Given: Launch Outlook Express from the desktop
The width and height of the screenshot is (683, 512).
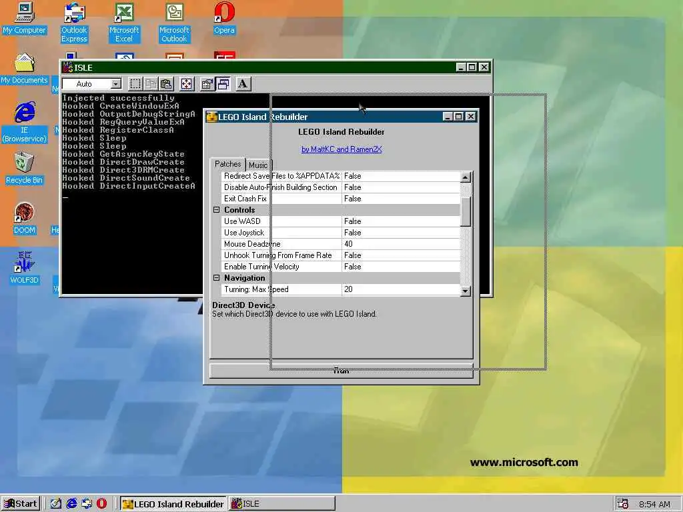Looking at the screenshot, I should pyautogui.click(x=74, y=23).
